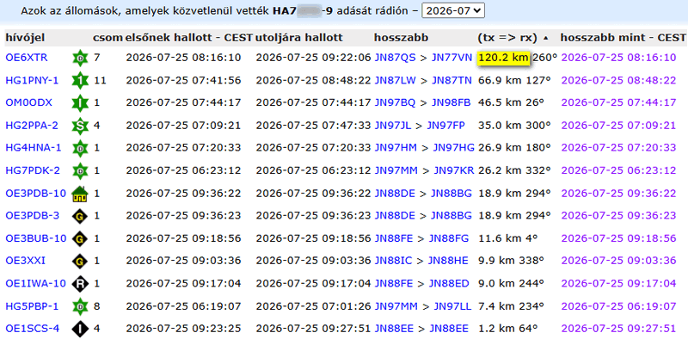Click the black R diamond icon beside OE1IWA-10
Image resolution: width=688 pixels, height=339 pixels.
pos(80,284)
